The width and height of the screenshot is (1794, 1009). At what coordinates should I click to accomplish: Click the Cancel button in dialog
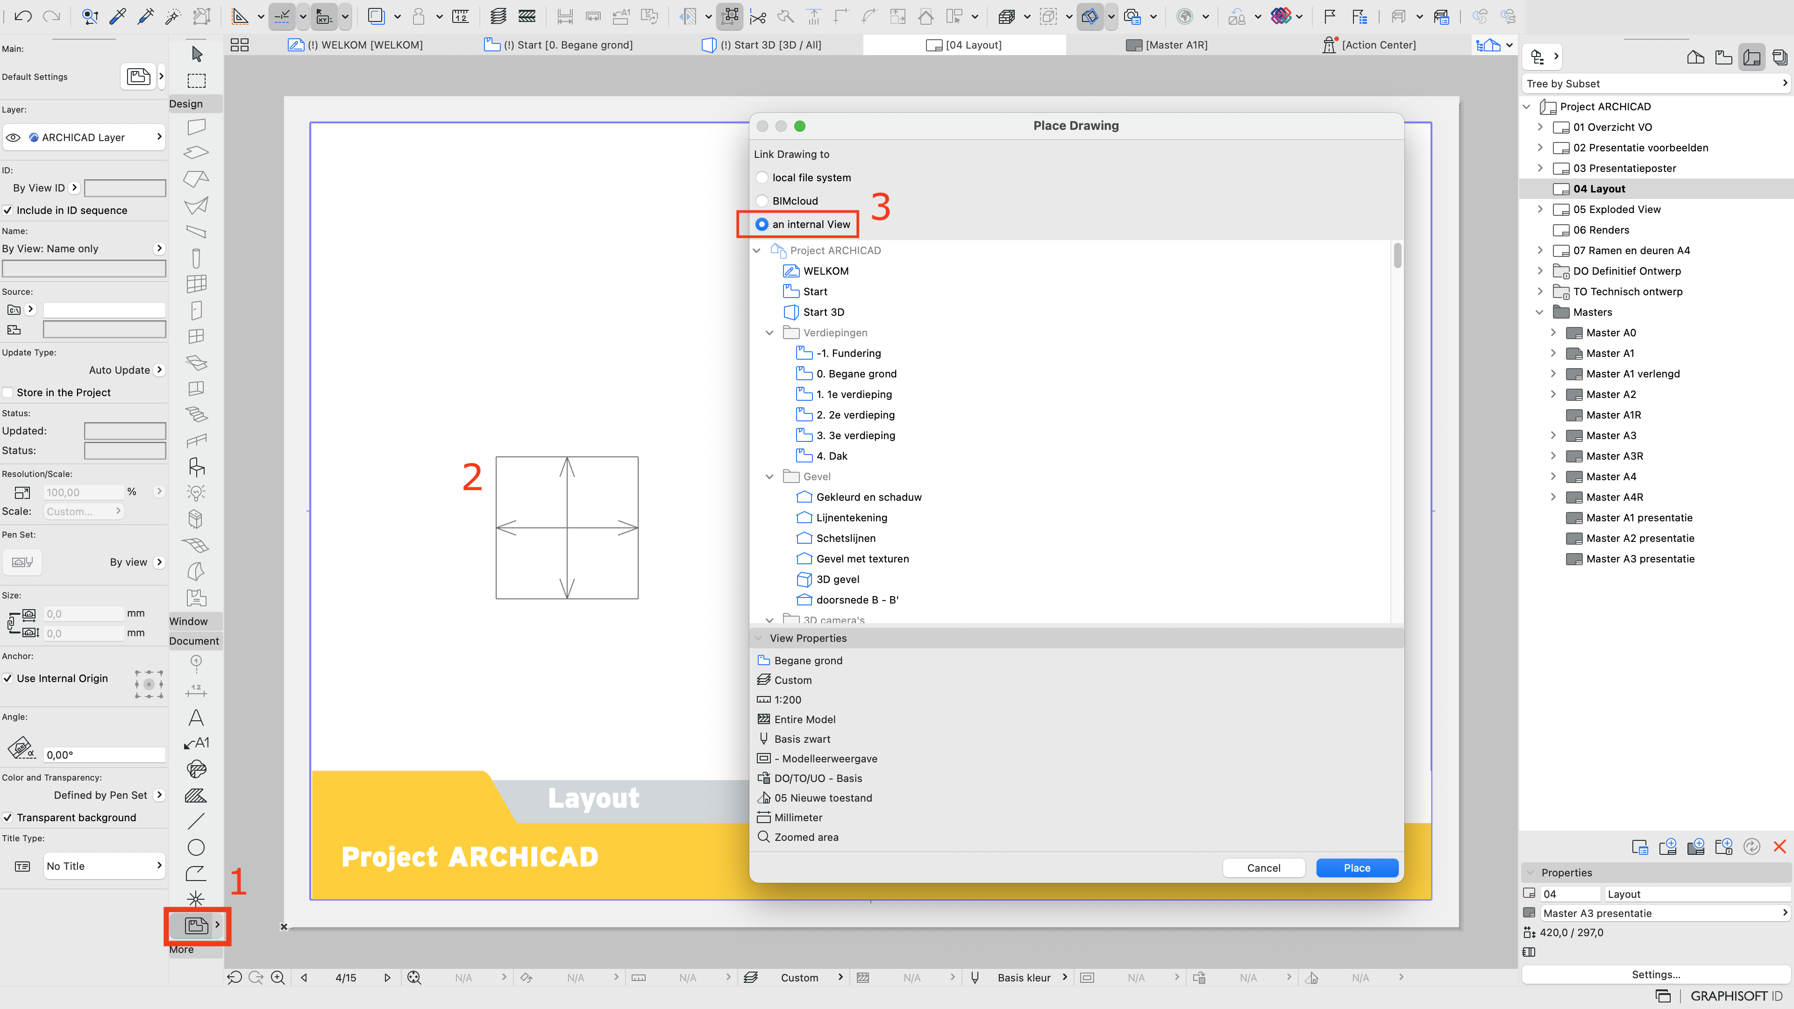(1263, 867)
